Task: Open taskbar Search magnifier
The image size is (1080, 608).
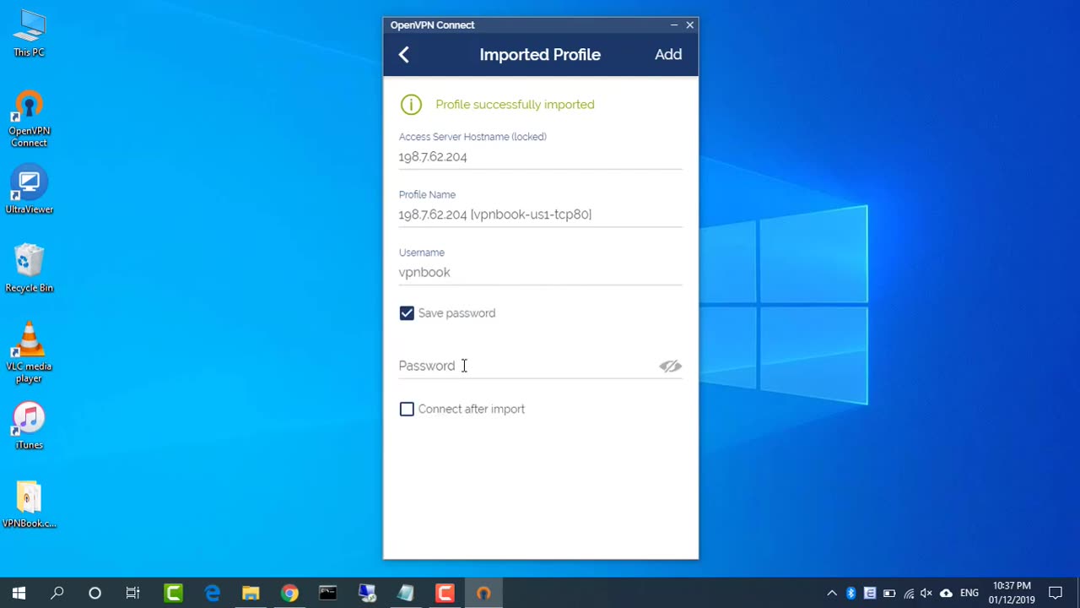Action: [57, 593]
